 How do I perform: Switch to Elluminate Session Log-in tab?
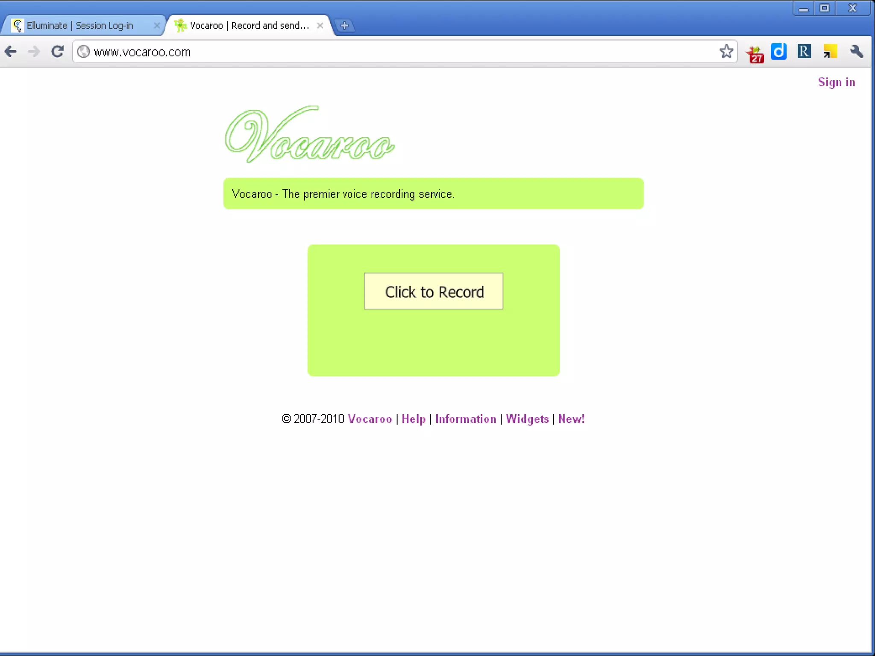click(80, 26)
